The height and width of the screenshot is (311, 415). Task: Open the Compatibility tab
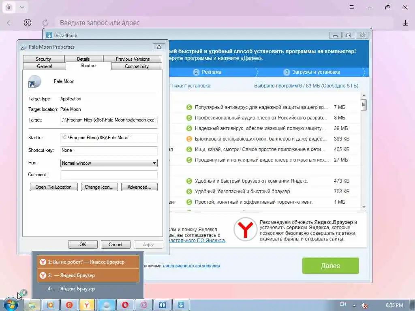pos(137,66)
